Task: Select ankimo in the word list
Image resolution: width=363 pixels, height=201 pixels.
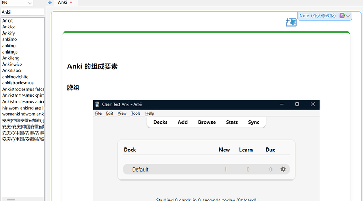Action: pyautogui.click(x=9, y=39)
